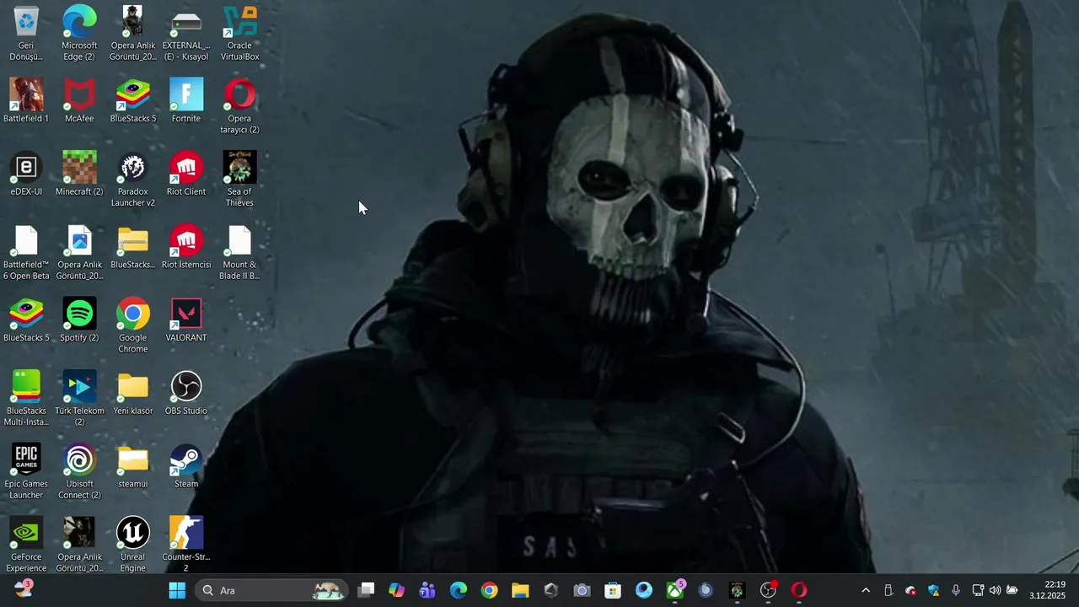Open GeForce Experience desktop icon

pos(26,545)
